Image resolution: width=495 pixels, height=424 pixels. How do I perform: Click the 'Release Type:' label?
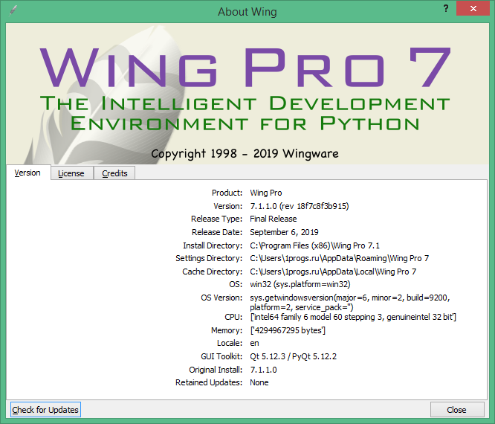click(216, 219)
